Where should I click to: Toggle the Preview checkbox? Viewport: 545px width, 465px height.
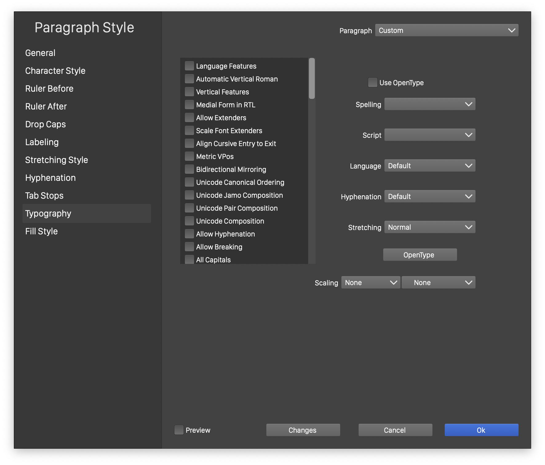pyautogui.click(x=179, y=430)
